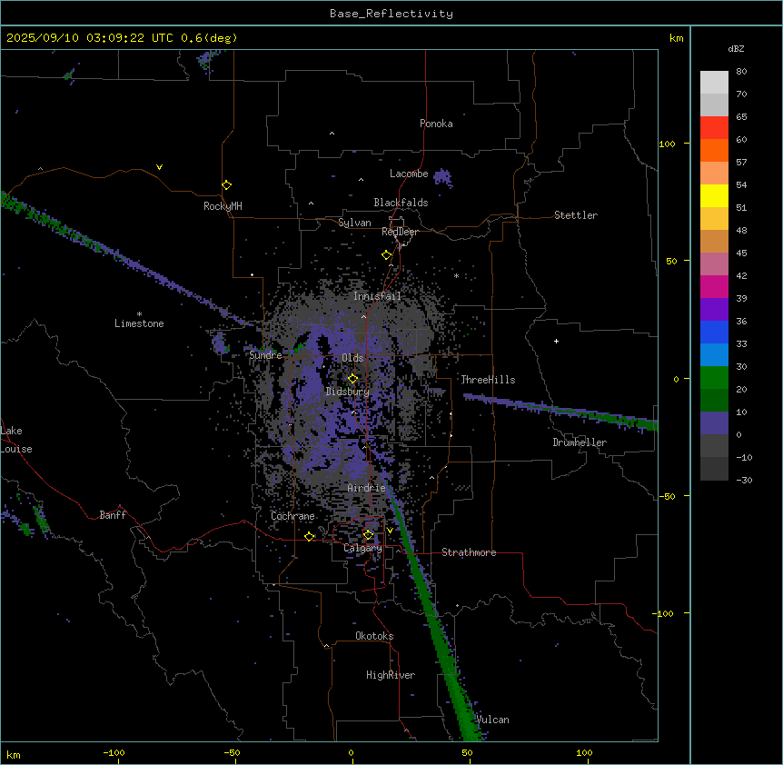Click the Ponoka city label
Viewport: 783px width, 765px height.
coord(436,124)
